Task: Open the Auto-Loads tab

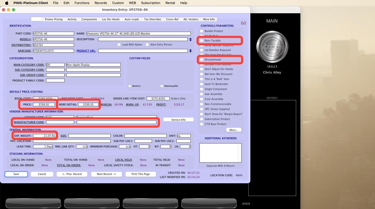Action: (x=132, y=19)
